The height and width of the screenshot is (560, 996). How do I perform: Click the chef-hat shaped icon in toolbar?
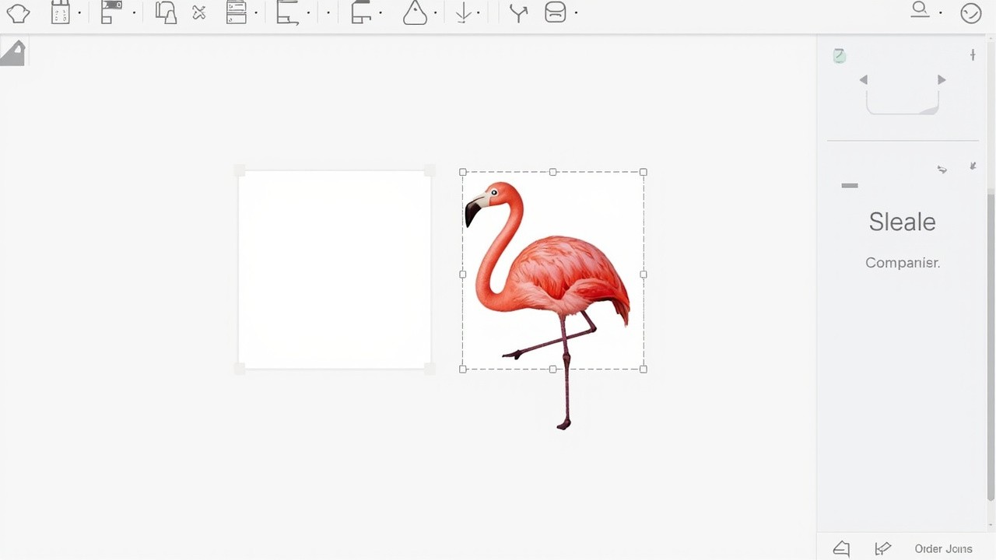(x=18, y=13)
